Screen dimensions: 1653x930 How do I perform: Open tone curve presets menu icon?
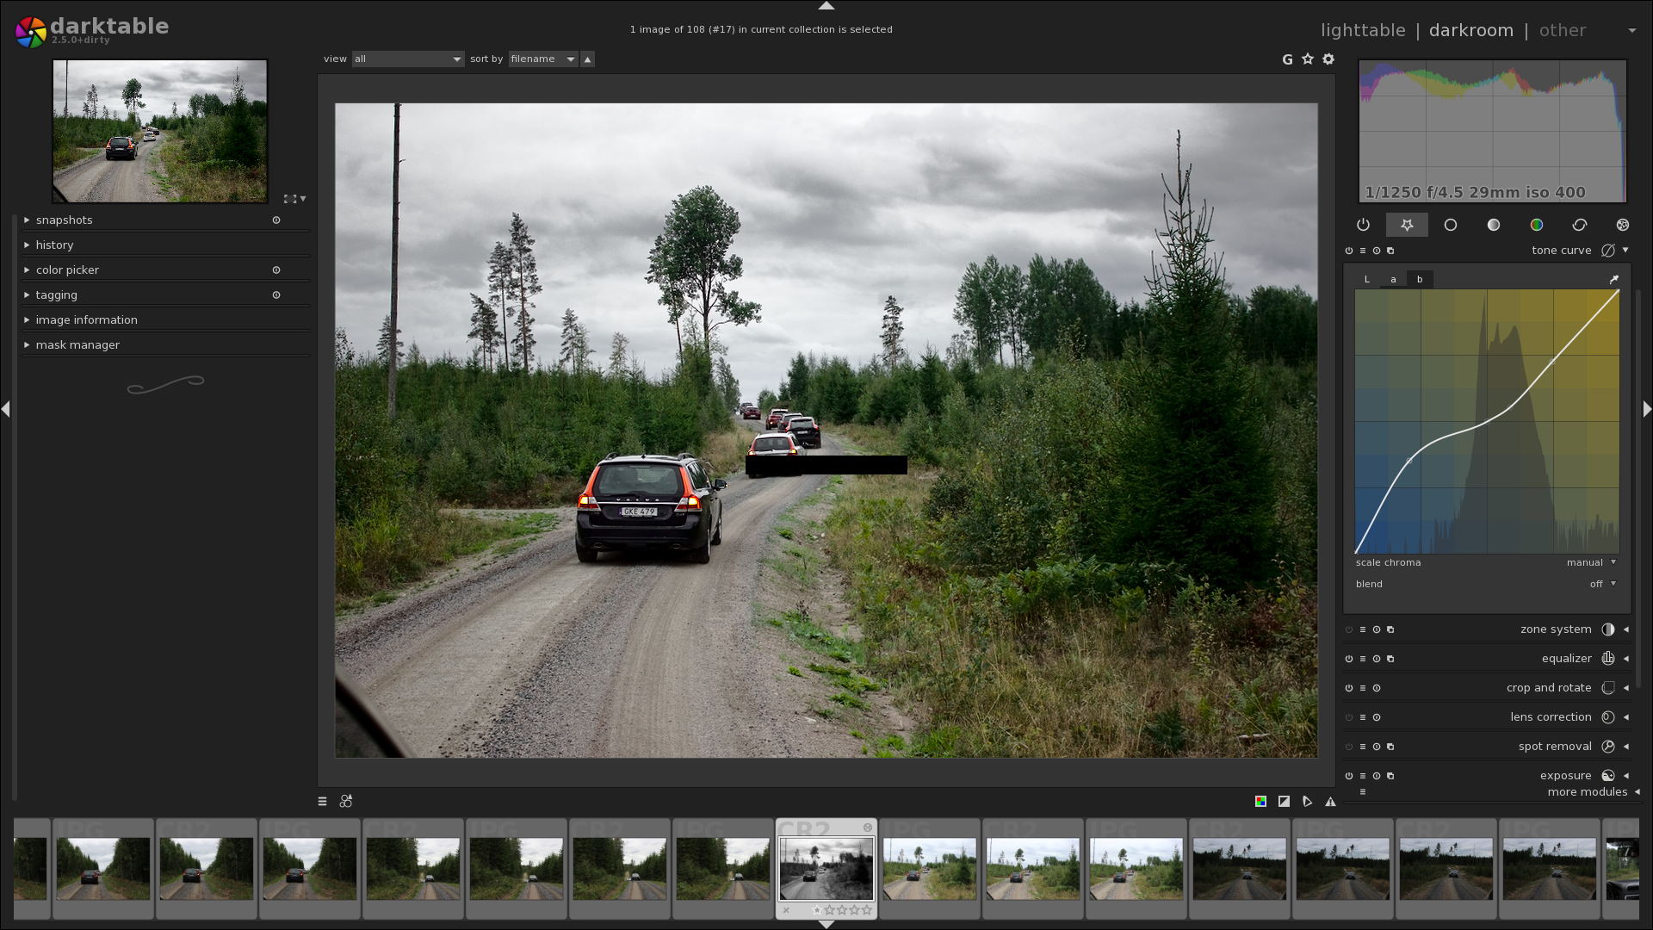tap(1363, 251)
